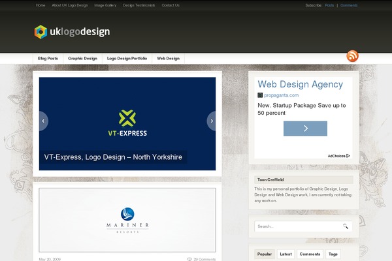Screen dimensions: 392x261
Task: Open the Home menu item
Action: coord(41,5)
